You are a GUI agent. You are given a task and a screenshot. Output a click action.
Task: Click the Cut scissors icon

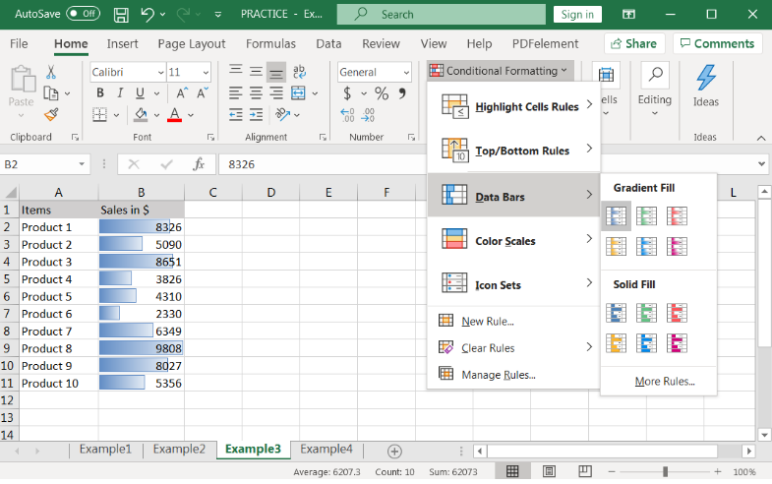click(x=51, y=73)
